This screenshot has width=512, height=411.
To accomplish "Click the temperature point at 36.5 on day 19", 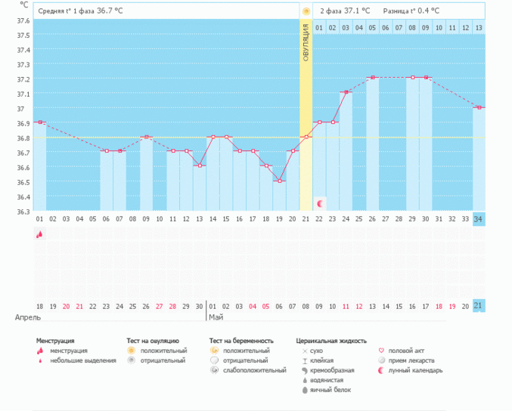I will [280, 181].
